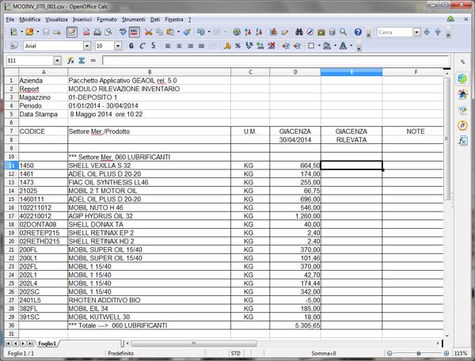475x361 pixels.
Task: Click the Save document icon
Action: (46, 32)
